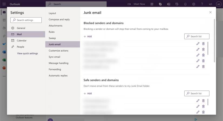The width and height of the screenshot is (223, 121).
Task: Delete the second safe sender entry
Action: pos(203,106)
